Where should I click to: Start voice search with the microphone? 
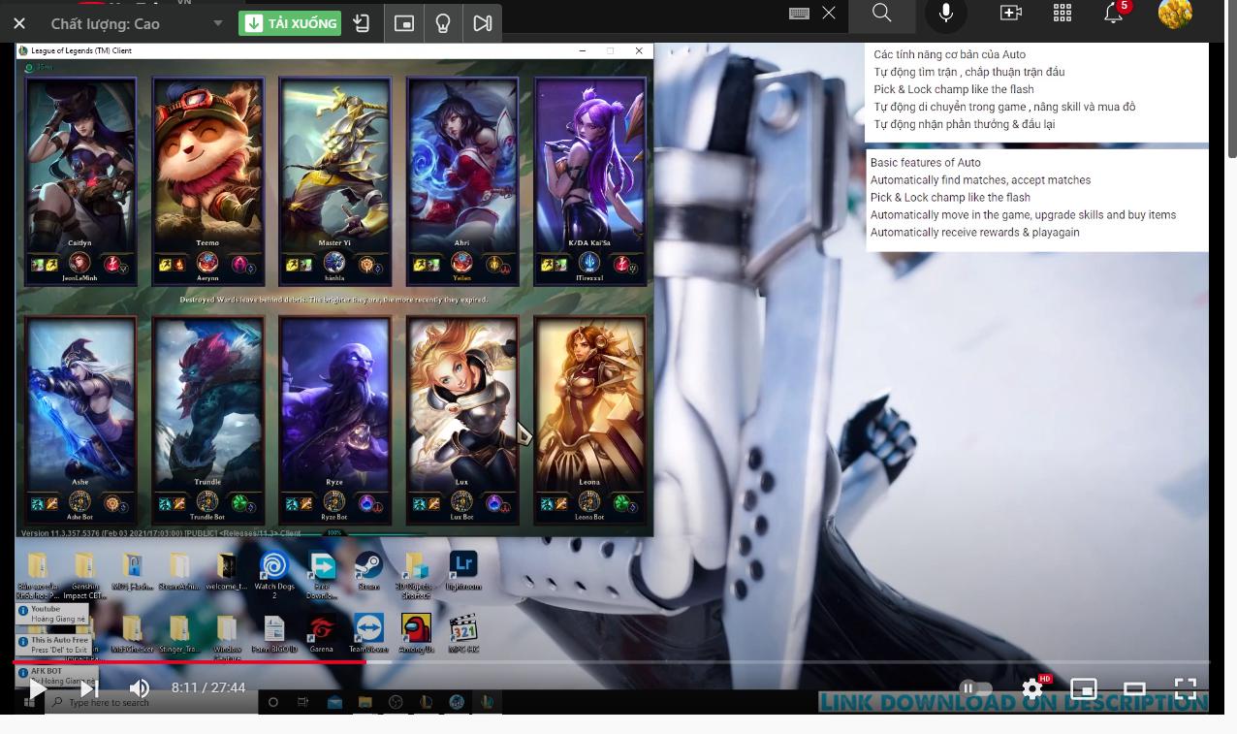coord(946,13)
